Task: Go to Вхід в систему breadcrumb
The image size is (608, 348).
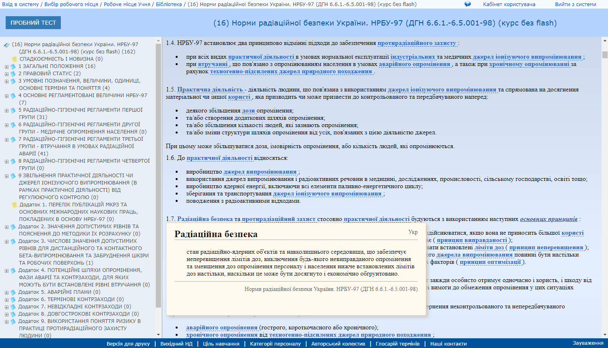Action: [x=21, y=4]
